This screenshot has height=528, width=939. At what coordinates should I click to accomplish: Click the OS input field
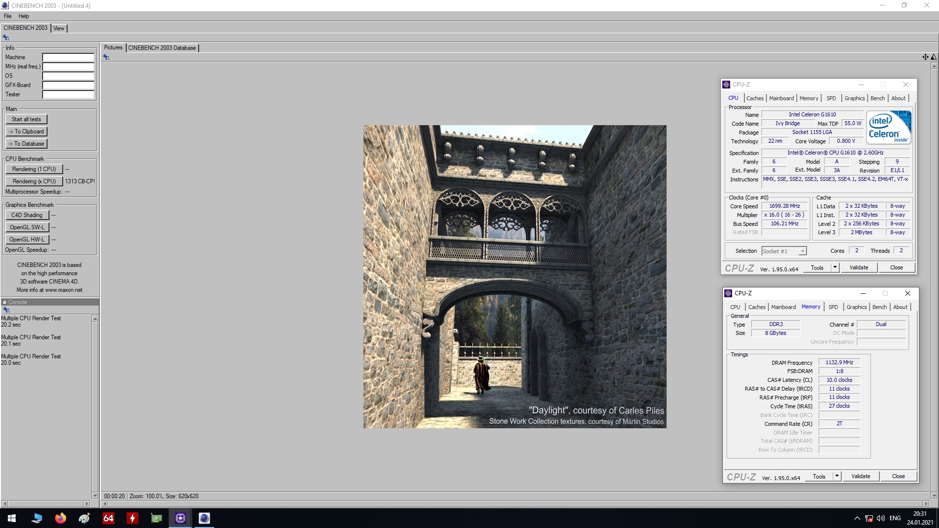click(68, 76)
